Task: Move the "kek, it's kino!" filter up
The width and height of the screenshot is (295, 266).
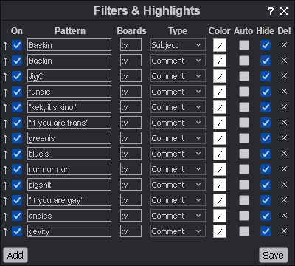Action: [6, 108]
